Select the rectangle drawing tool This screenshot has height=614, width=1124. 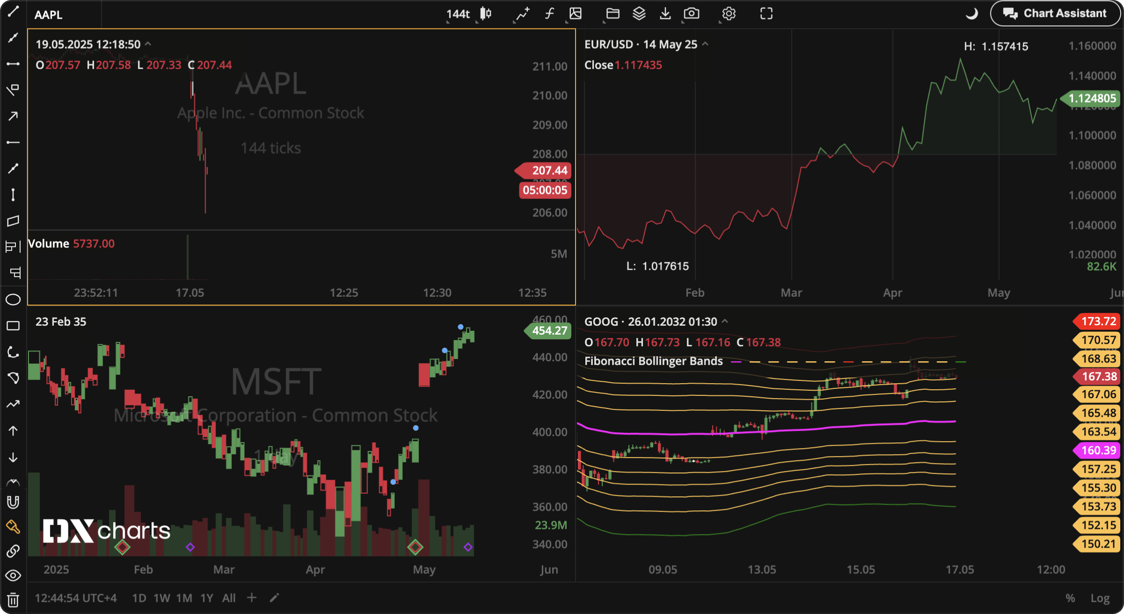pos(13,326)
